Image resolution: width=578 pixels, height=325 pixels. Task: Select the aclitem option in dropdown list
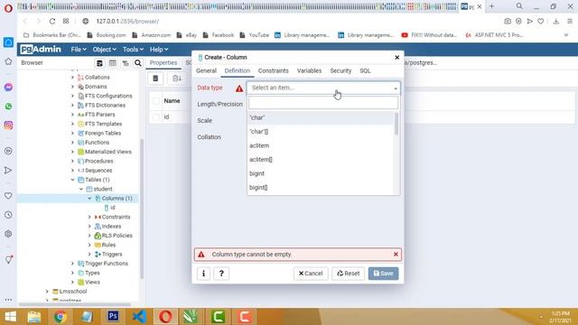[321, 145]
